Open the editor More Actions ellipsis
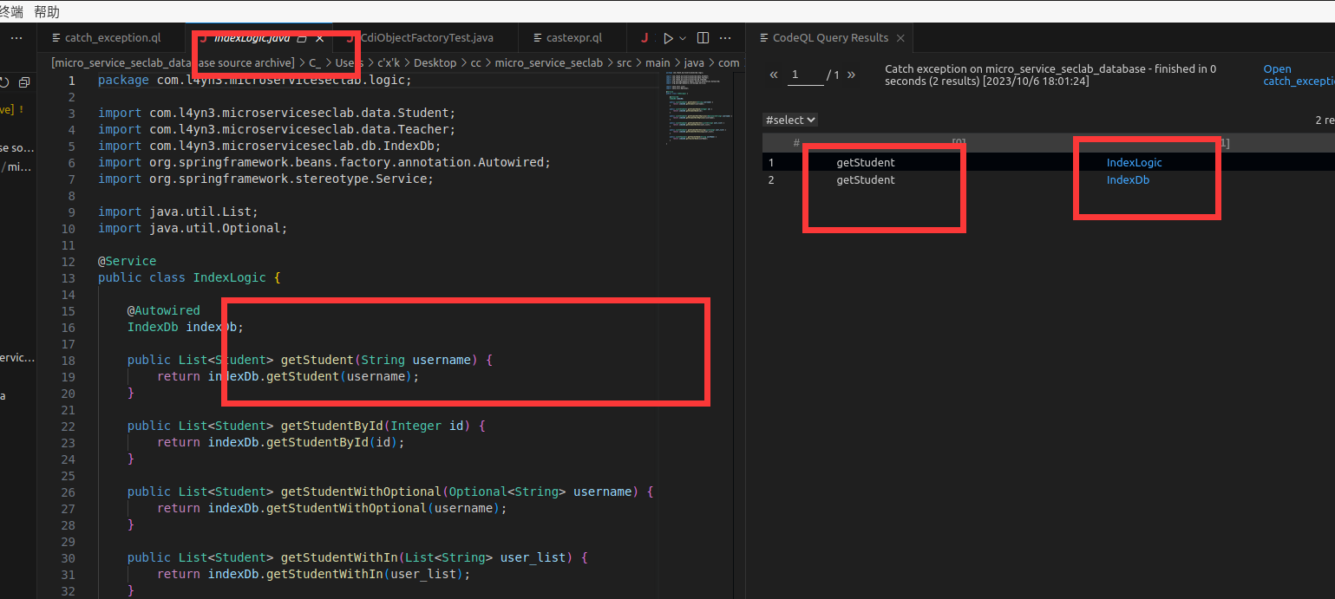1335x599 pixels. 725,38
